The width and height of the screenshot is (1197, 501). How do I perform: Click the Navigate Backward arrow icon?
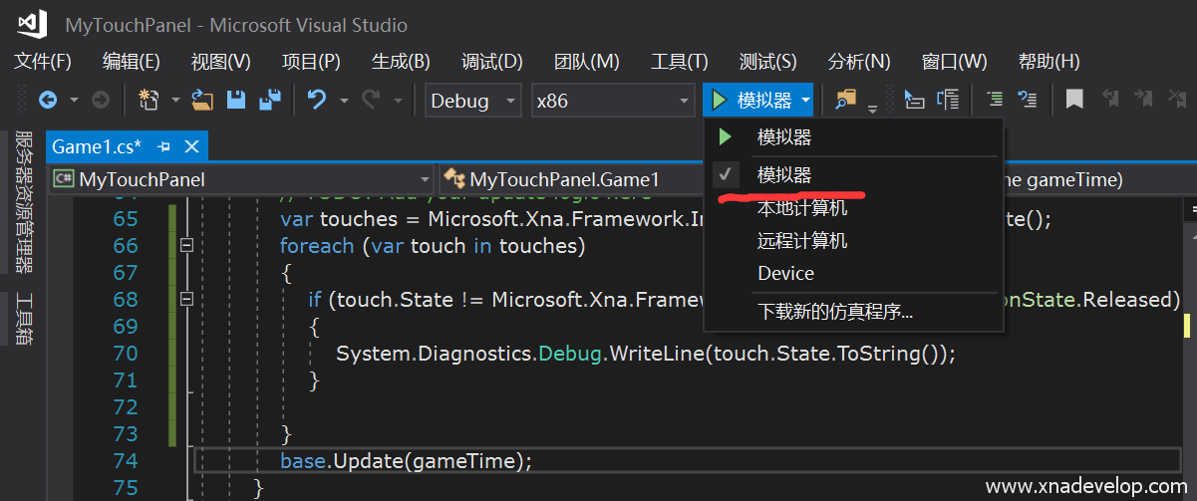47,100
